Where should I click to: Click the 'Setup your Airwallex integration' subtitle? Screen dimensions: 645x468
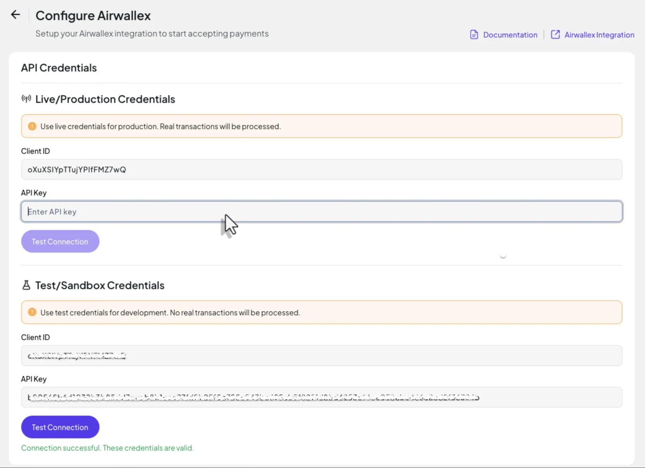tap(152, 34)
